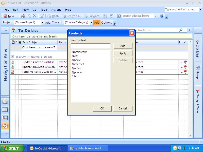Click the Search address books field
Image resolution: width=203 pixels, height=152 pixels.
[x=138, y=16]
